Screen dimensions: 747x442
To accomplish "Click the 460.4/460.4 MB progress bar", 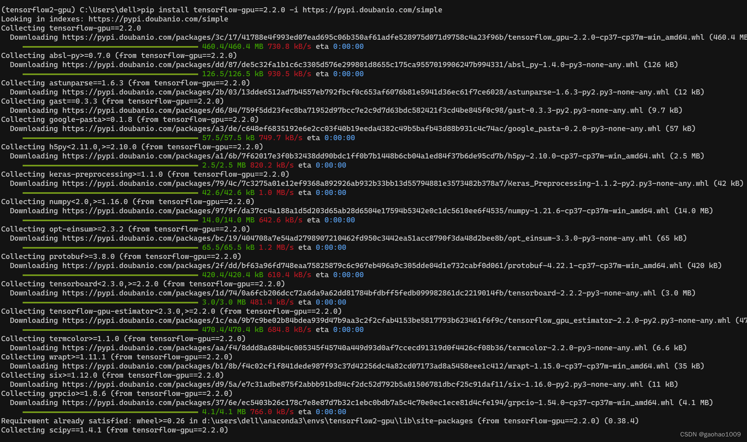I will coord(110,46).
